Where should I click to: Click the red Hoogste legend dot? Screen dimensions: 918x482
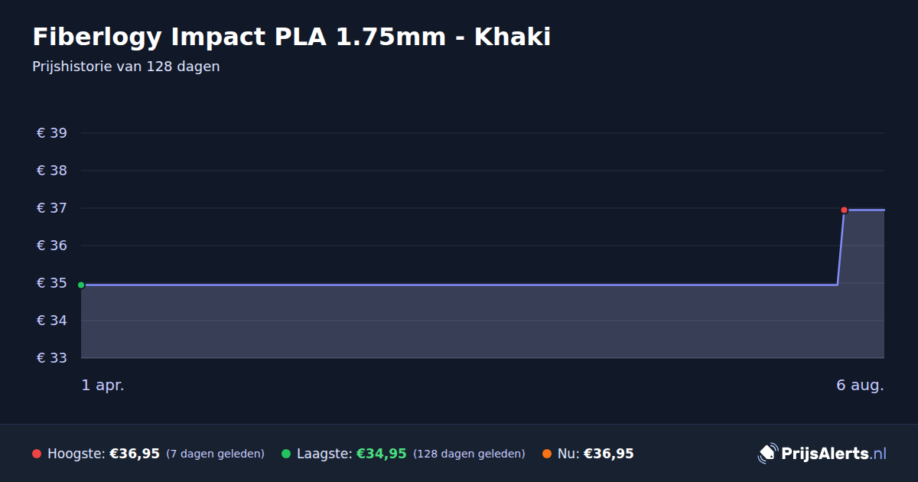click(x=37, y=454)
